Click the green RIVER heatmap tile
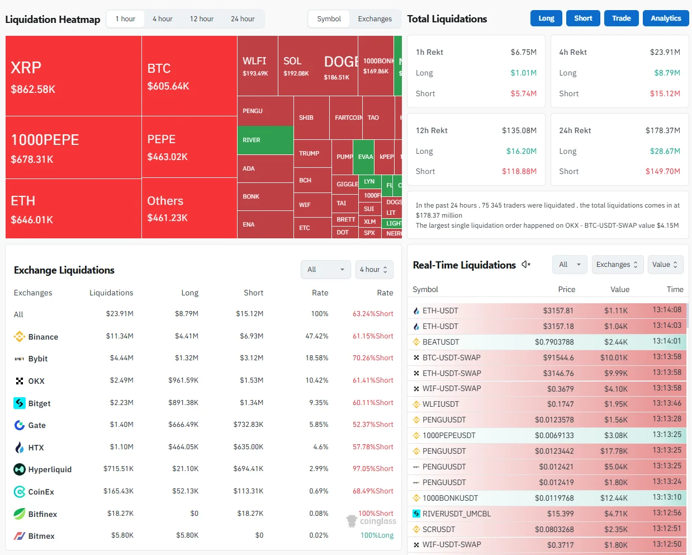 266,140
